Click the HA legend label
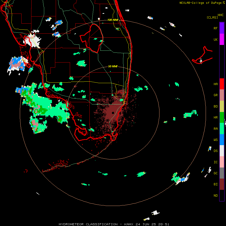 click(x=215, y=84)
